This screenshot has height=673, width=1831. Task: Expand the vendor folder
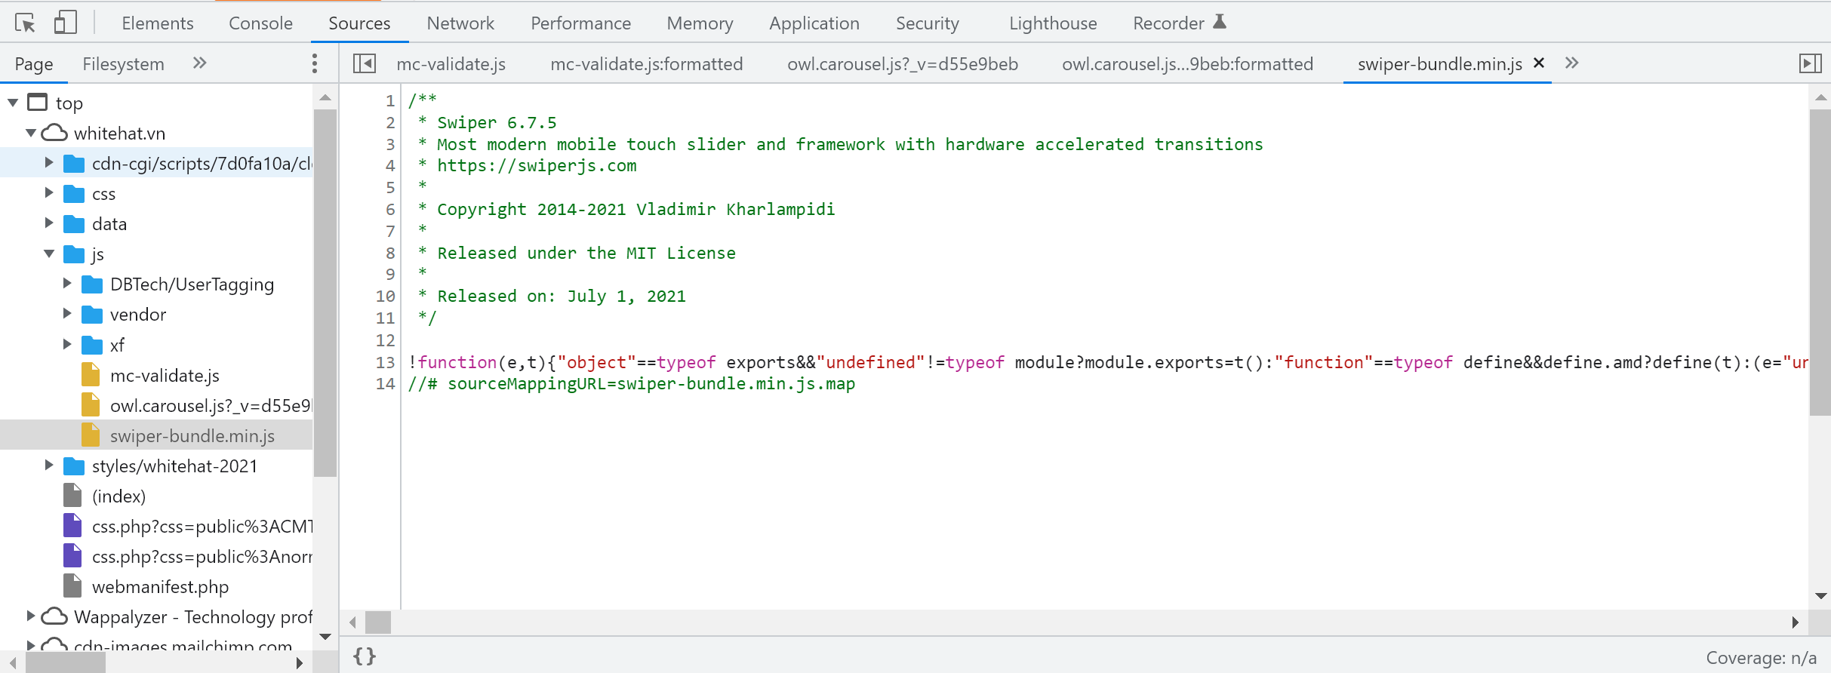click(x=67, y=314)
